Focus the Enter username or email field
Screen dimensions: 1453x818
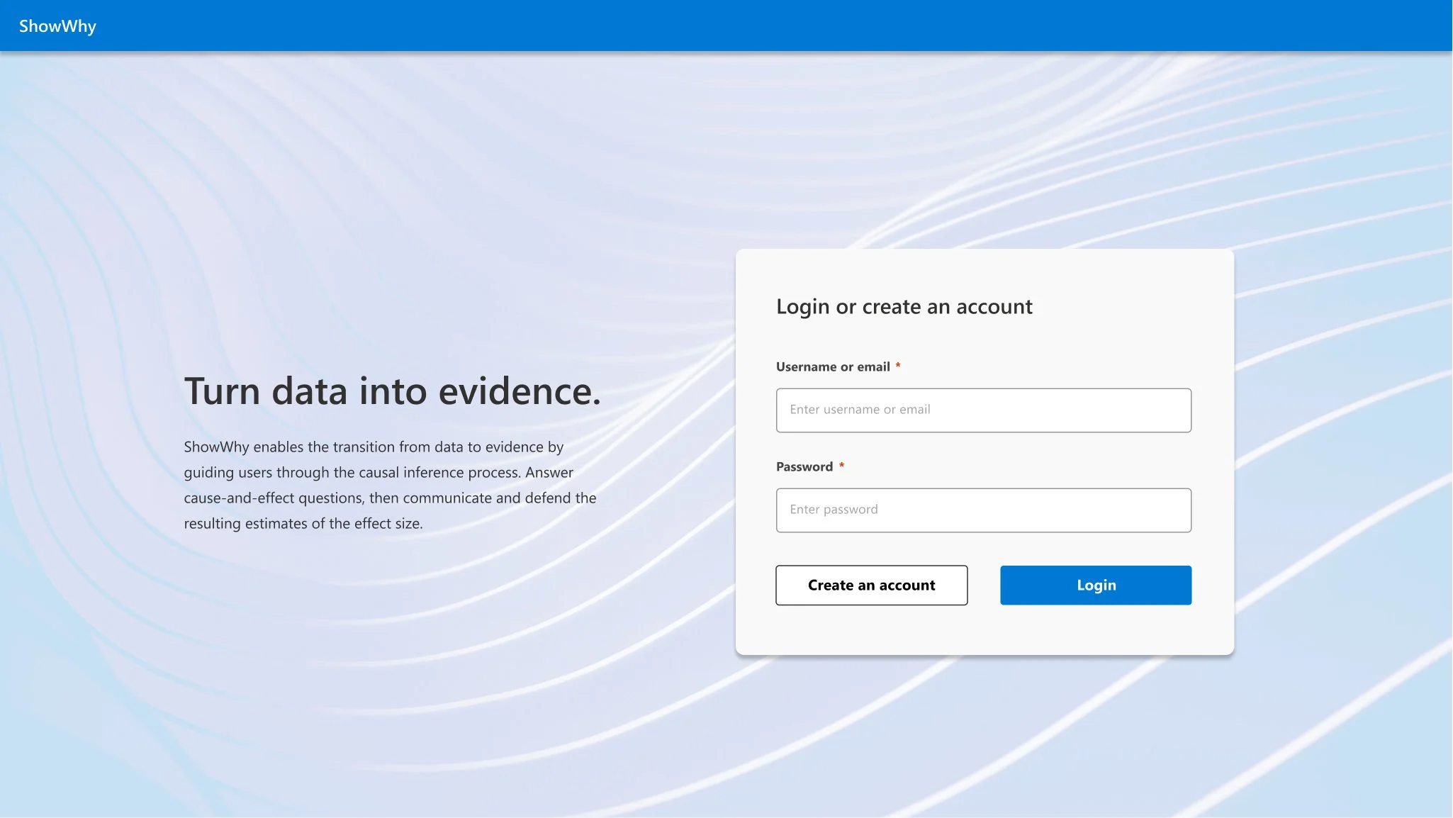coord(983,410)
